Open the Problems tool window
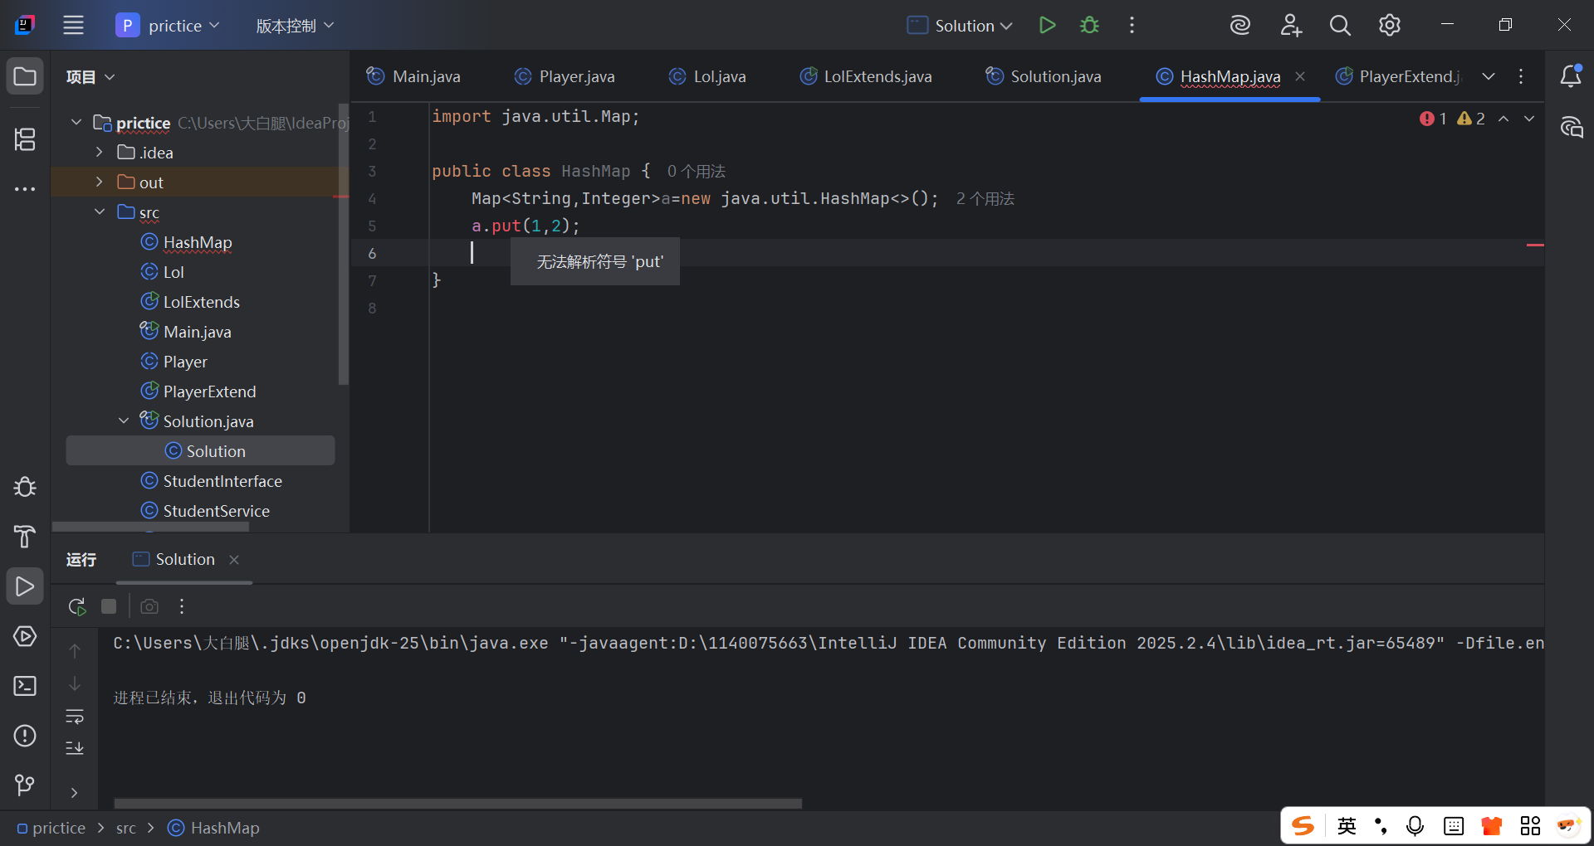 [x=25, y=736]
